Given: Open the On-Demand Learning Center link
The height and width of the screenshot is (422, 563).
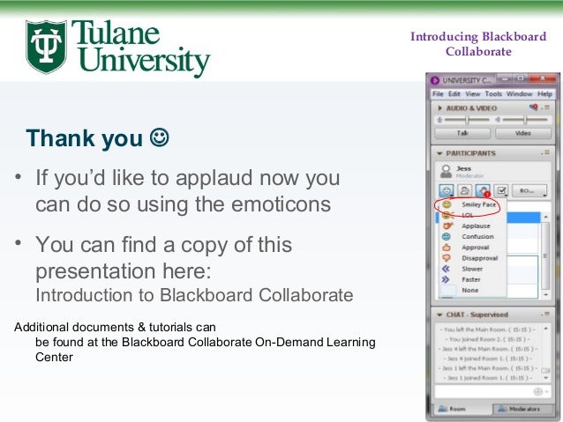Looking at the screenshot, I should coord(206,350).
